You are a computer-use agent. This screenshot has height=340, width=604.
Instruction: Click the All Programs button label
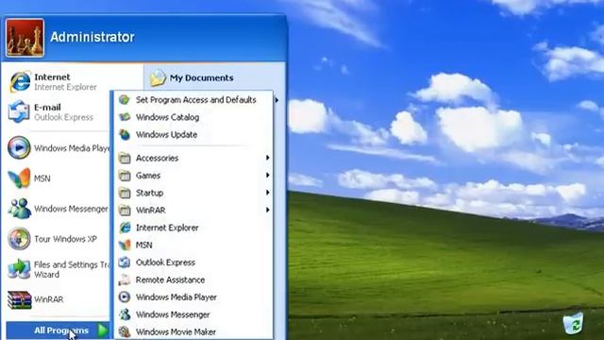point(61,331)
